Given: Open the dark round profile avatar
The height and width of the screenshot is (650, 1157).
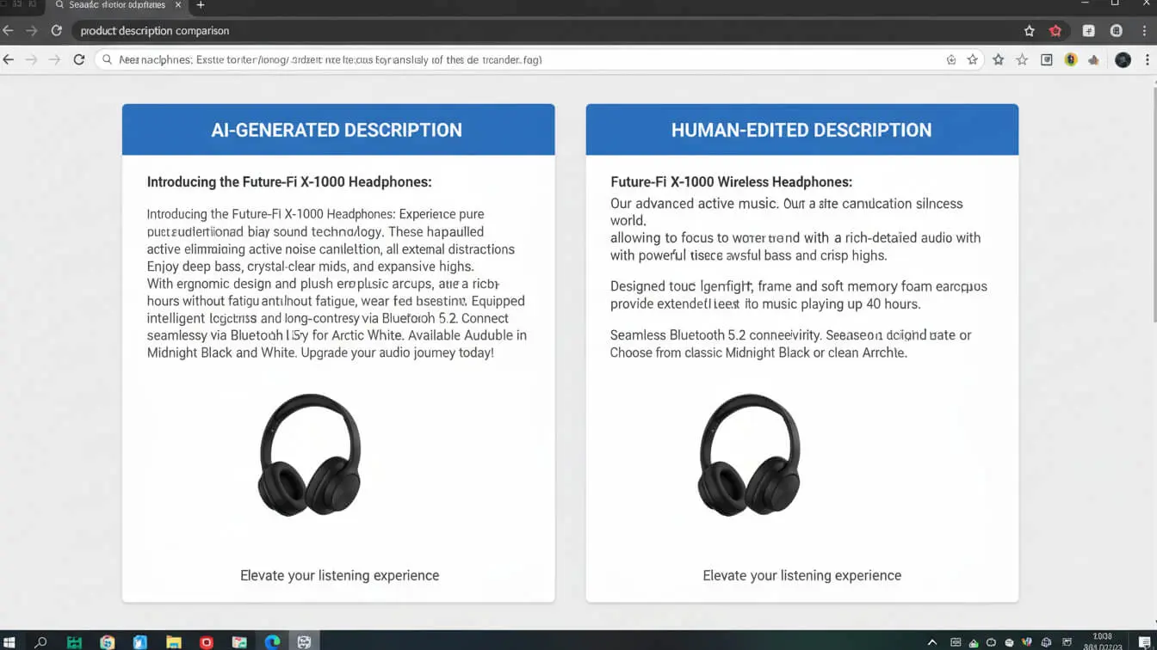Looking at the screenshot, I should 1123,60.
